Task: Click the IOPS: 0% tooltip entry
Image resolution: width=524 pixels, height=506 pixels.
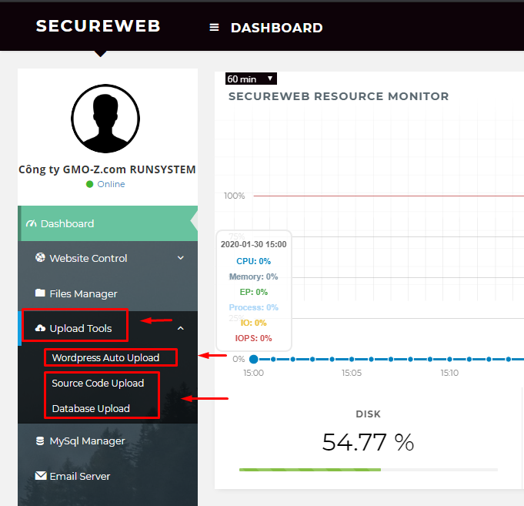Action: click(254, 338)
